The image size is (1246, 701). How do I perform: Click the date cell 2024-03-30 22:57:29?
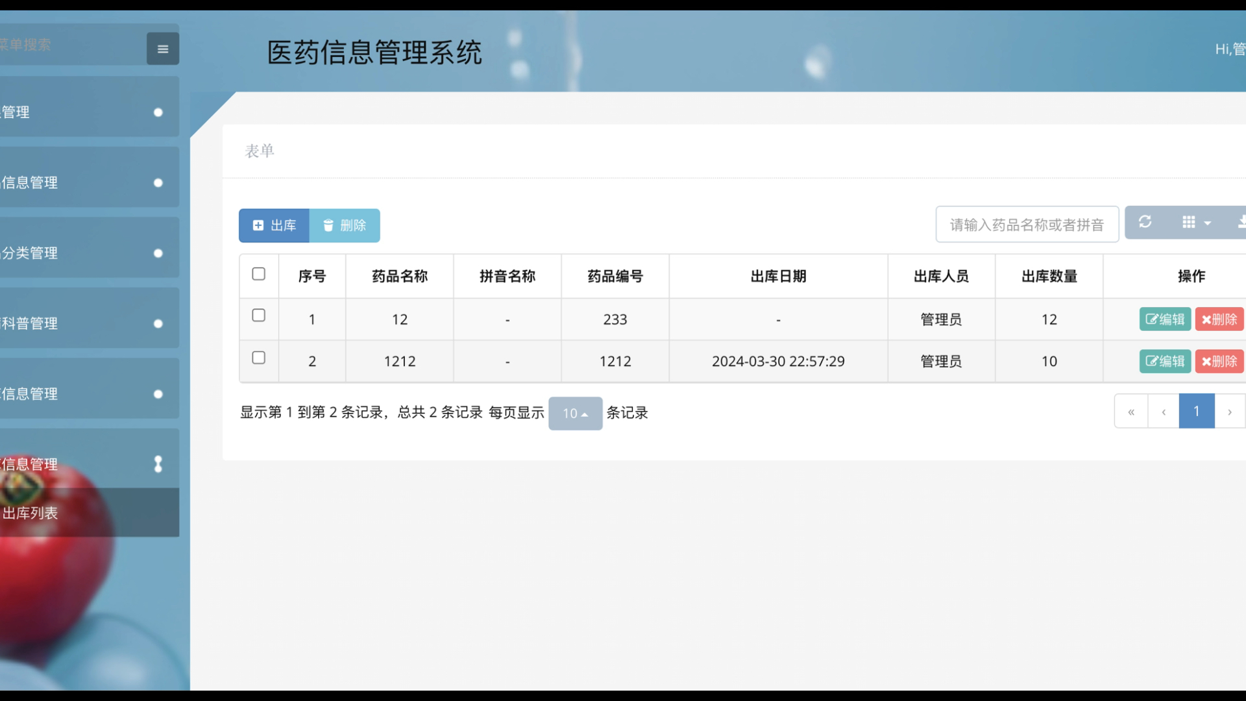pyautogui.click(x=778, y=362)
